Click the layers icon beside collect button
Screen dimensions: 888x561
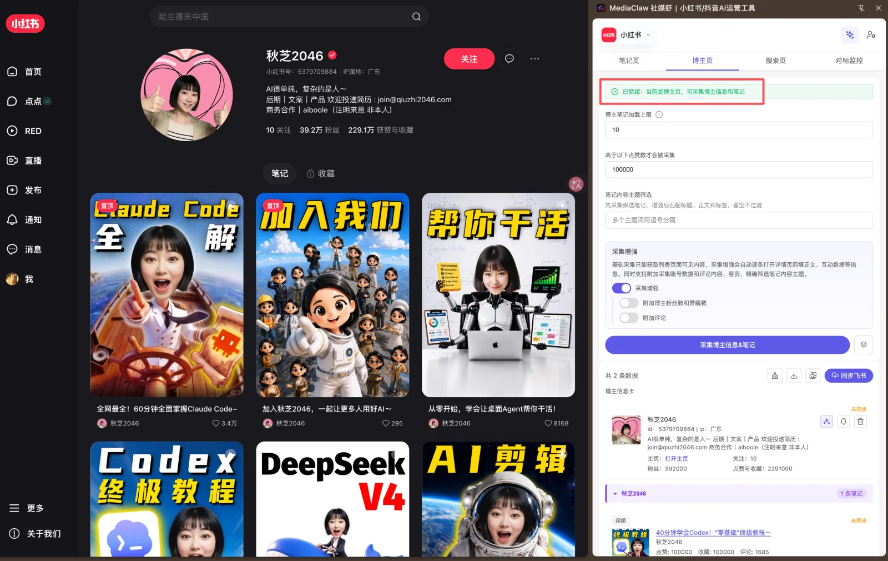pos(864,345)
